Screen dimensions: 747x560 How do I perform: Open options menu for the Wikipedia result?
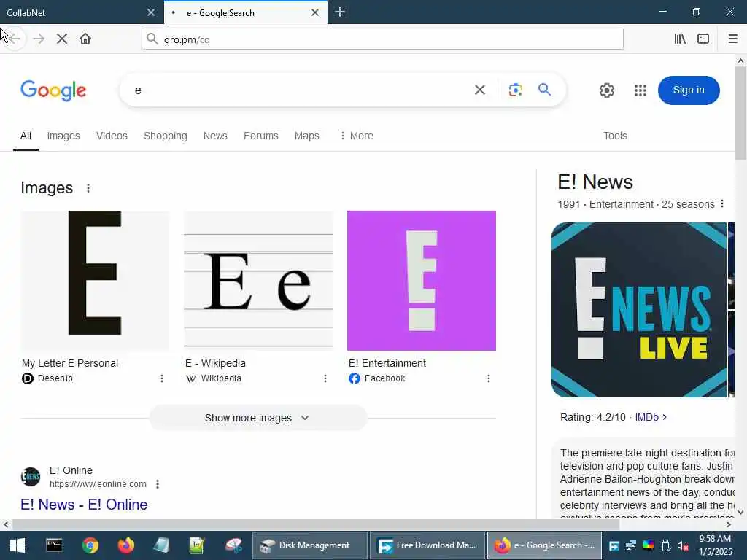click(325, 378)
